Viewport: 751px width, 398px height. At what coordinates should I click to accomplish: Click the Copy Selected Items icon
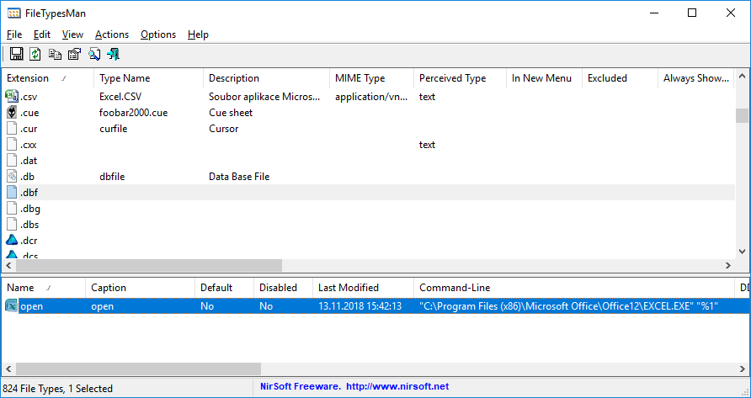(x=55, y=55)
